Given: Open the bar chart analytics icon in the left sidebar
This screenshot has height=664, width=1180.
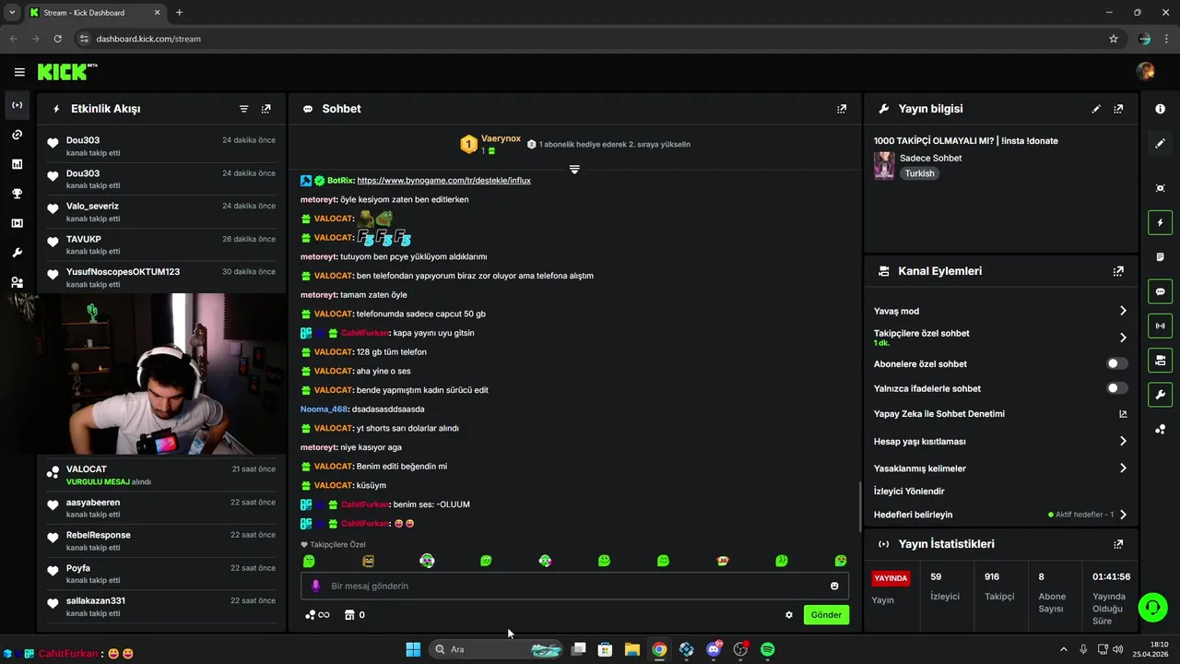Looking at the screenshot, I should coord(17,164).
